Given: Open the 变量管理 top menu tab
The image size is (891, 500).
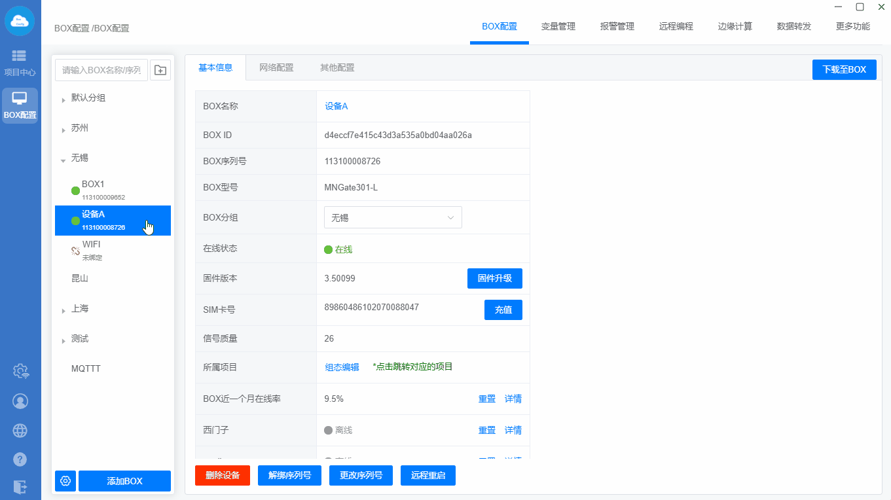Looking at the screenshot, I should pyautogui.click(x=558, y=27).
